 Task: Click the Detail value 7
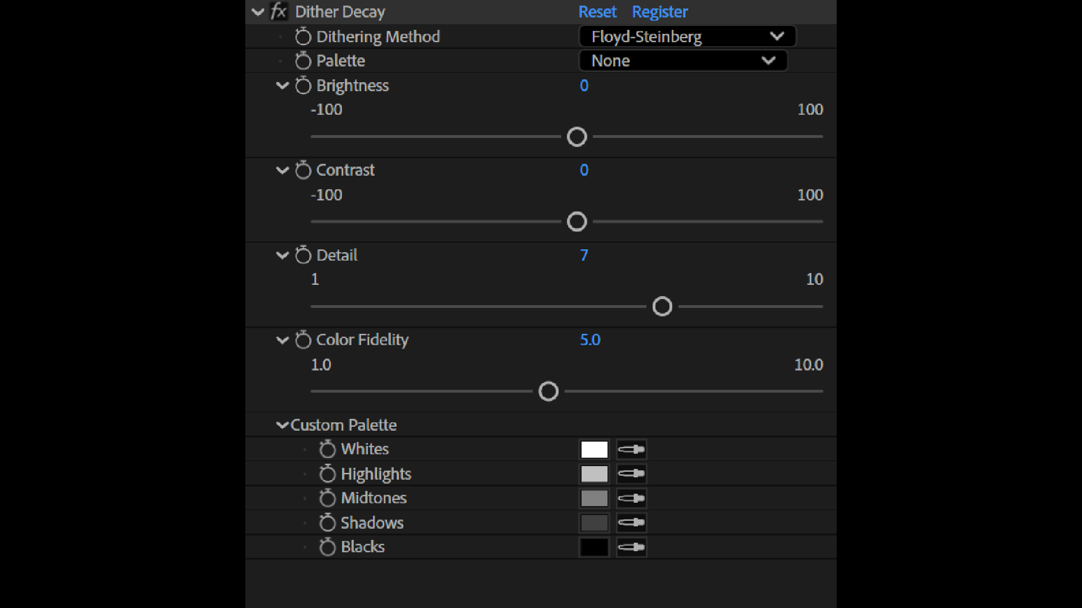click(x=584, y=255)
